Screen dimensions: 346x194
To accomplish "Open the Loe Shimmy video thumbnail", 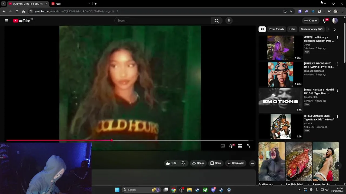I will click(281, 48).
